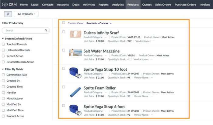Click product code VA01-PE-M
Screen dimensions: 213x125
click(134, 37)
